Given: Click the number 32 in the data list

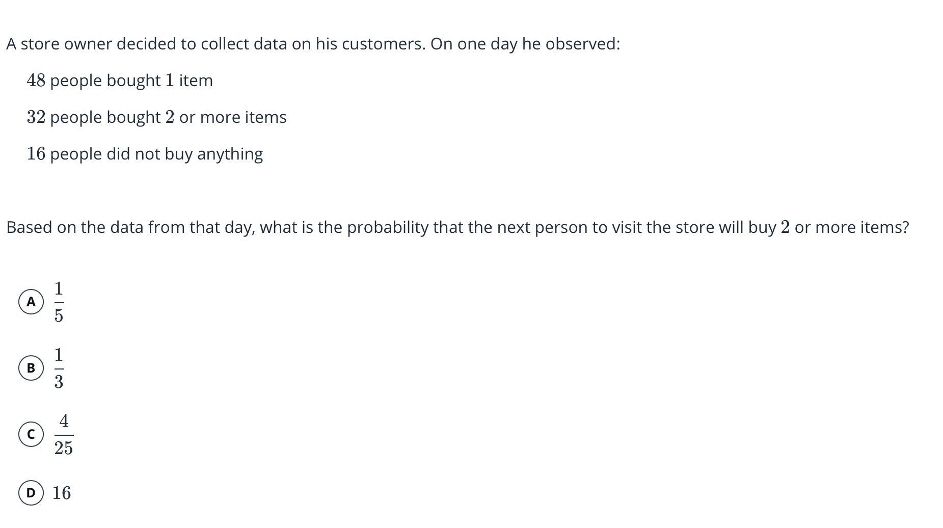Looking at the screenshot, I should (x=36, y=117).
